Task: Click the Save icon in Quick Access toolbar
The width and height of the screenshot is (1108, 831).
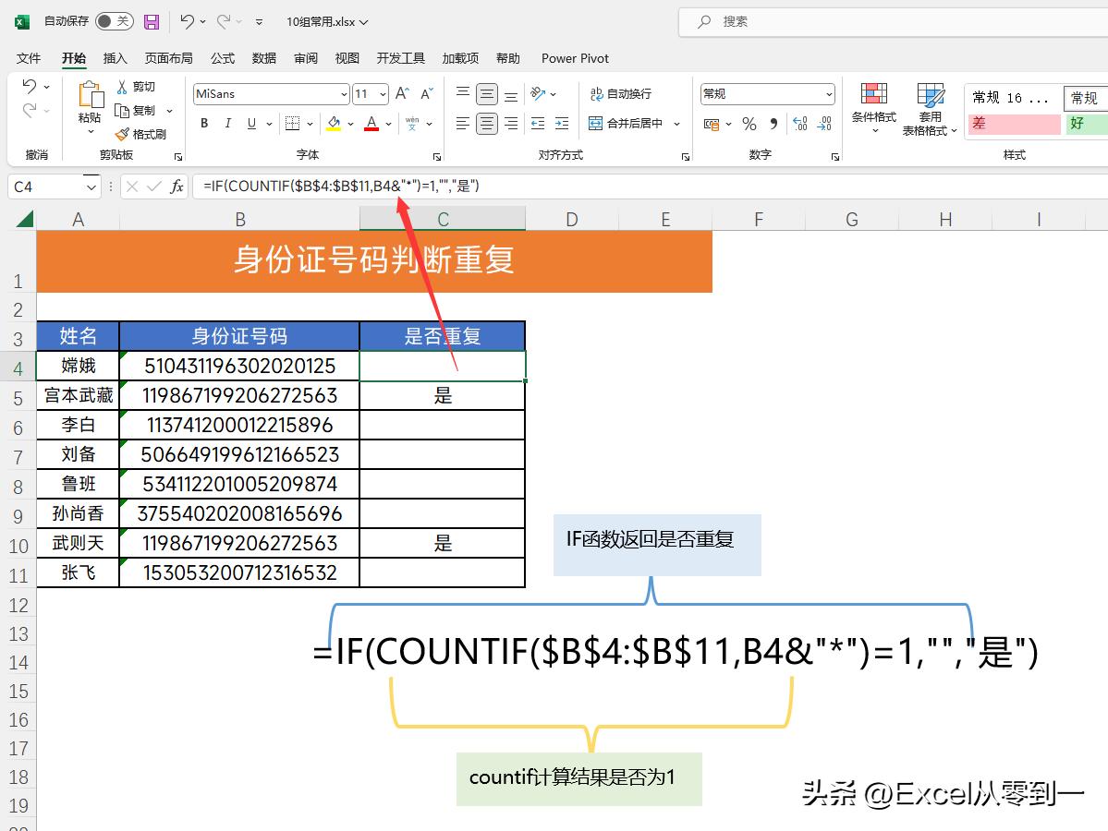Action: point(151,21)
